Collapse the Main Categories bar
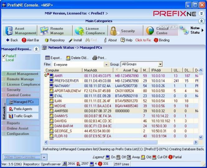Viewport: 207px width, 168px height. pyautogui.click(x=201, y=21)
